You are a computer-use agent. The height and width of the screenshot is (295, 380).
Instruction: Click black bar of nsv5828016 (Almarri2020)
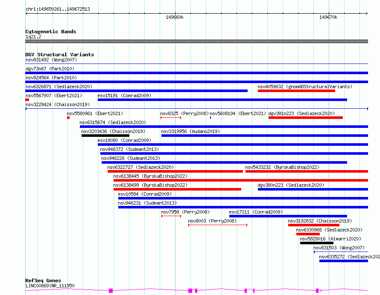pos(317,243)
